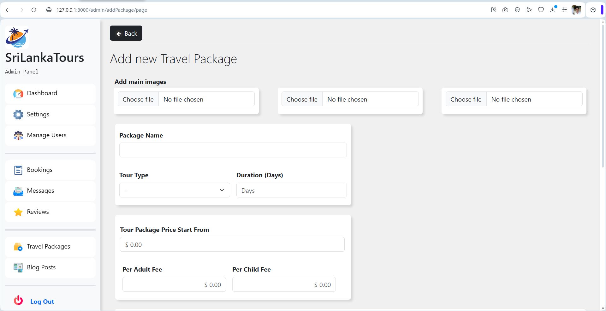
Task: Click the SriLankaTours logo image
Action: click(17, 38)
